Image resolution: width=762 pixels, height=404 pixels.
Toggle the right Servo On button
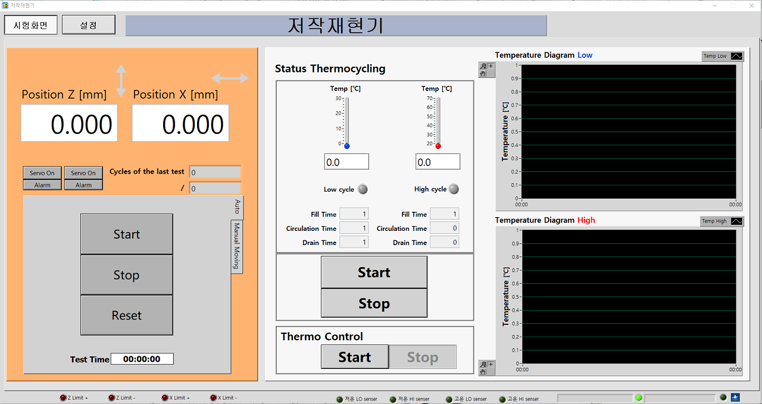click(x=83, y=173)
